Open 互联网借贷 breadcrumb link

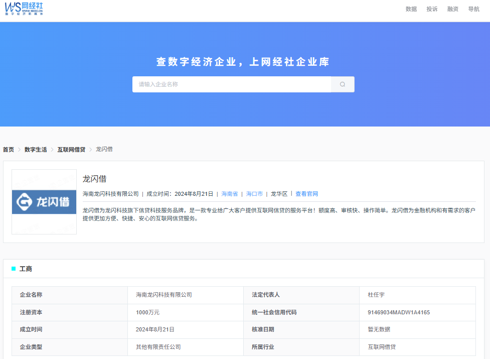pyautogui.click(x=71, y=150)
